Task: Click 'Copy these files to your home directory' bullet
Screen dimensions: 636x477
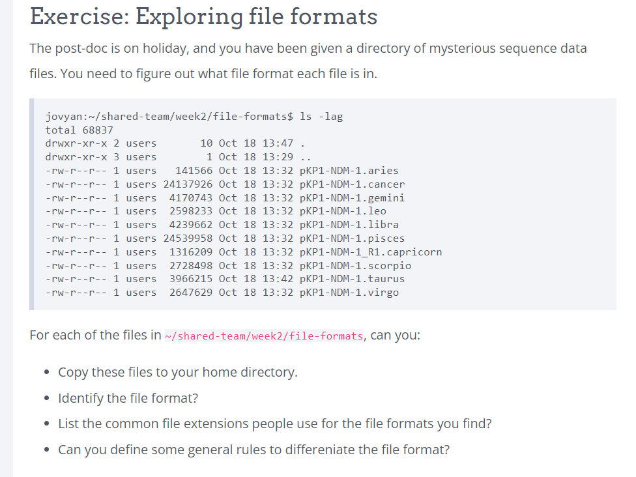Action: pos(177,372)
